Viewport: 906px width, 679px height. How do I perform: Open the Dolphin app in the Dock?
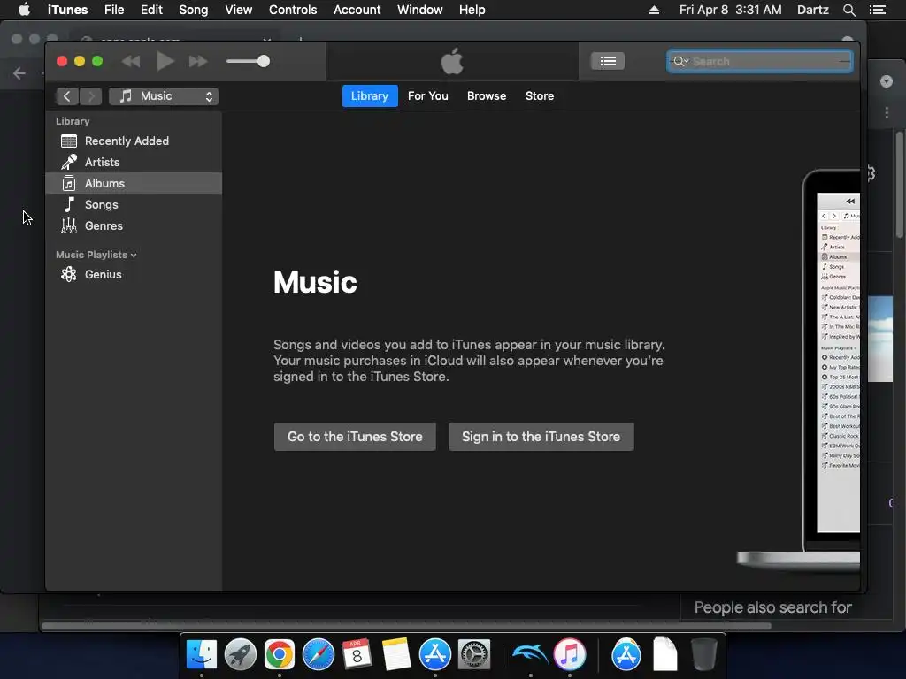(530, 654)
